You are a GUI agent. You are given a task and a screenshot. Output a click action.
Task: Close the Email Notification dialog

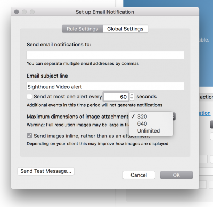[17, 12]
